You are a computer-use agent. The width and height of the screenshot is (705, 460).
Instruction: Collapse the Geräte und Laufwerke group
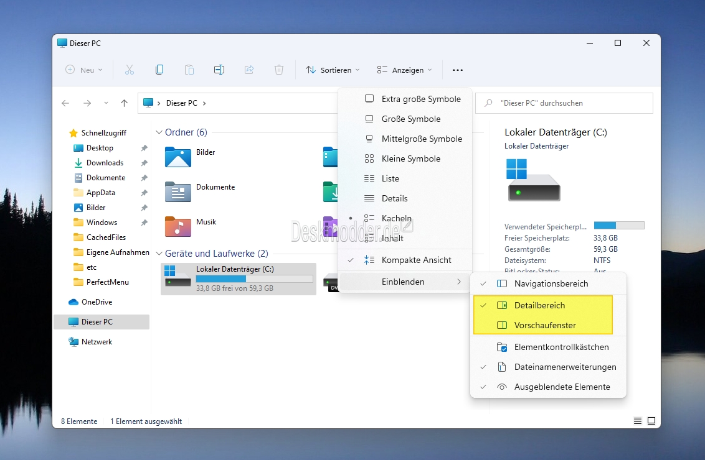coord(159,254)
